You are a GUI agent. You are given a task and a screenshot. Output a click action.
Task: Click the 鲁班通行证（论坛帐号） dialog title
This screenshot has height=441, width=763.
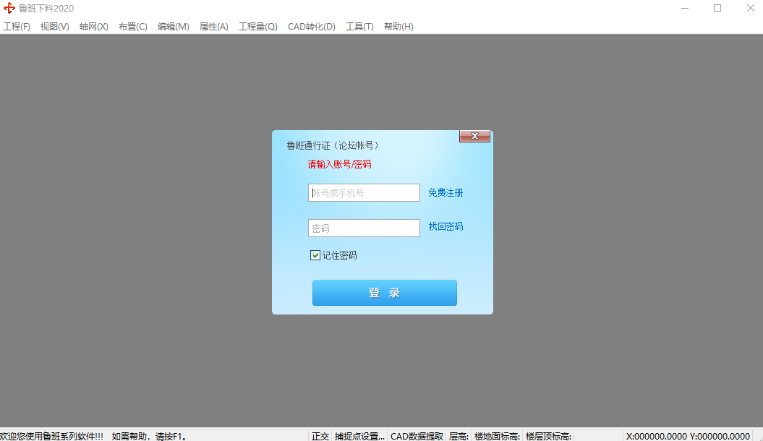pos(333,145)
